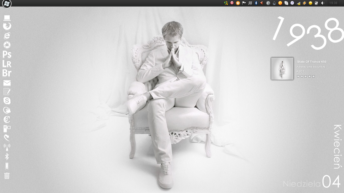Open the notepad with pencil icon
This screenshot has width=344, height=193.
click(7, 91)
